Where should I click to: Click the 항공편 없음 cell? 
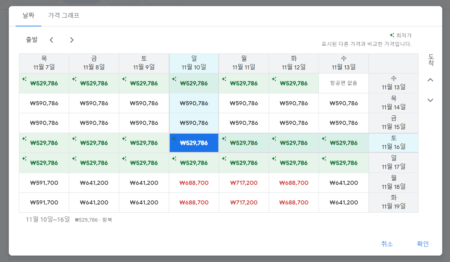point(344,83)
